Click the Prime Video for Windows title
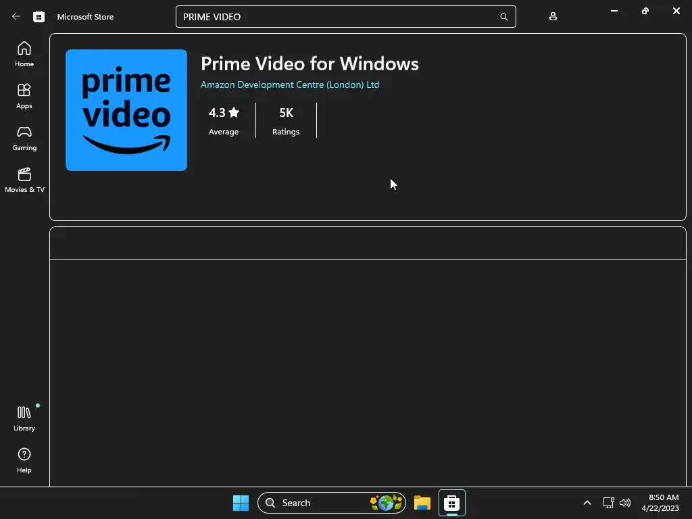692x519 pixels. coord(310,64)
